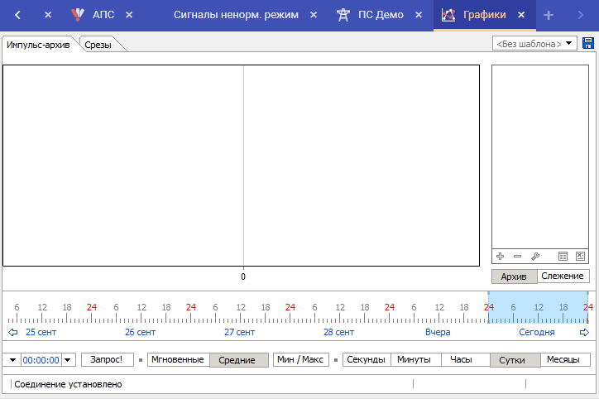Open the <Без шаблона> template dropdown
Viewport: 599px width, 399px height.
tap(534, 44)
